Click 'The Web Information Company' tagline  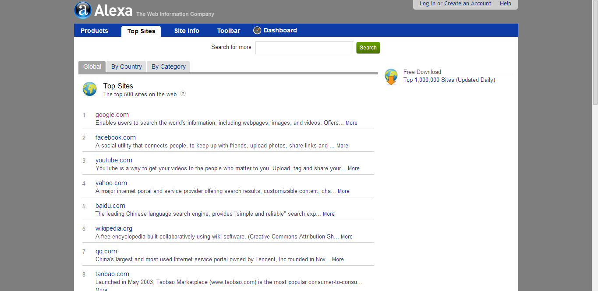point(175,14)
